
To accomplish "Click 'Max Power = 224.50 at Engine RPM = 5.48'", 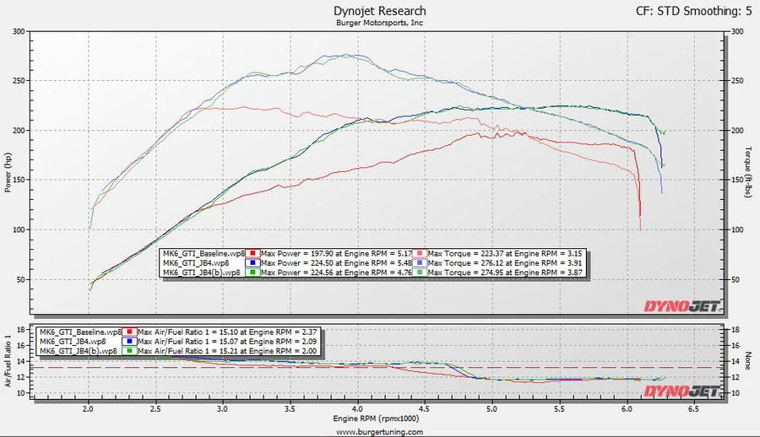I will tap(336, 263).
